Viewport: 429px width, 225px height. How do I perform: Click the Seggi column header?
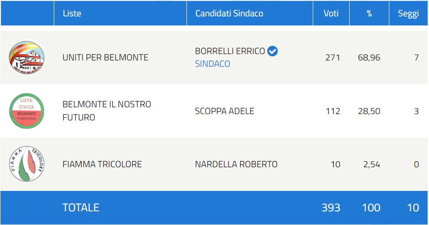point(408,13)
